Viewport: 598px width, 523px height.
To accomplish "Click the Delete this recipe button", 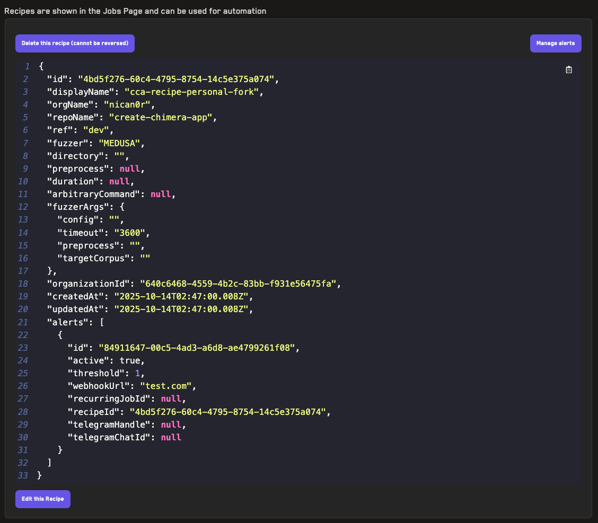I will [75, 43].
